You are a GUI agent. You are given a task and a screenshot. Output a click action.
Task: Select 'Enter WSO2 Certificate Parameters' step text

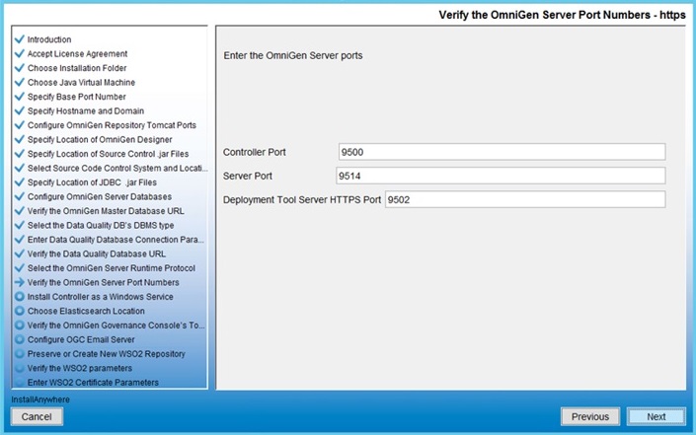coord(93,383)
